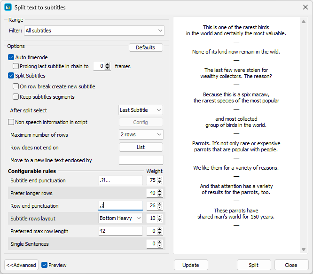
Task: Toggle the Preview checkbox
Action: 44,265
